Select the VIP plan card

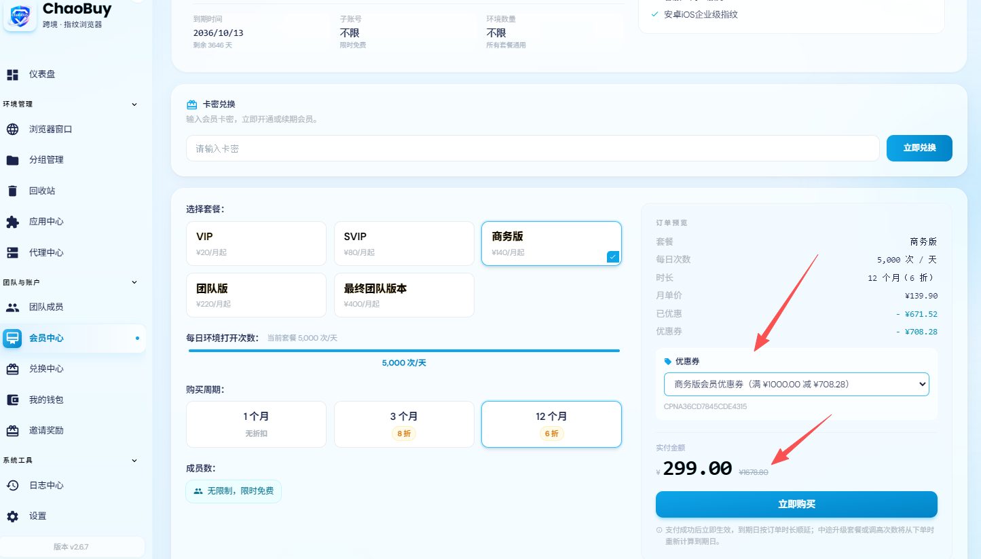pos(256,244)
